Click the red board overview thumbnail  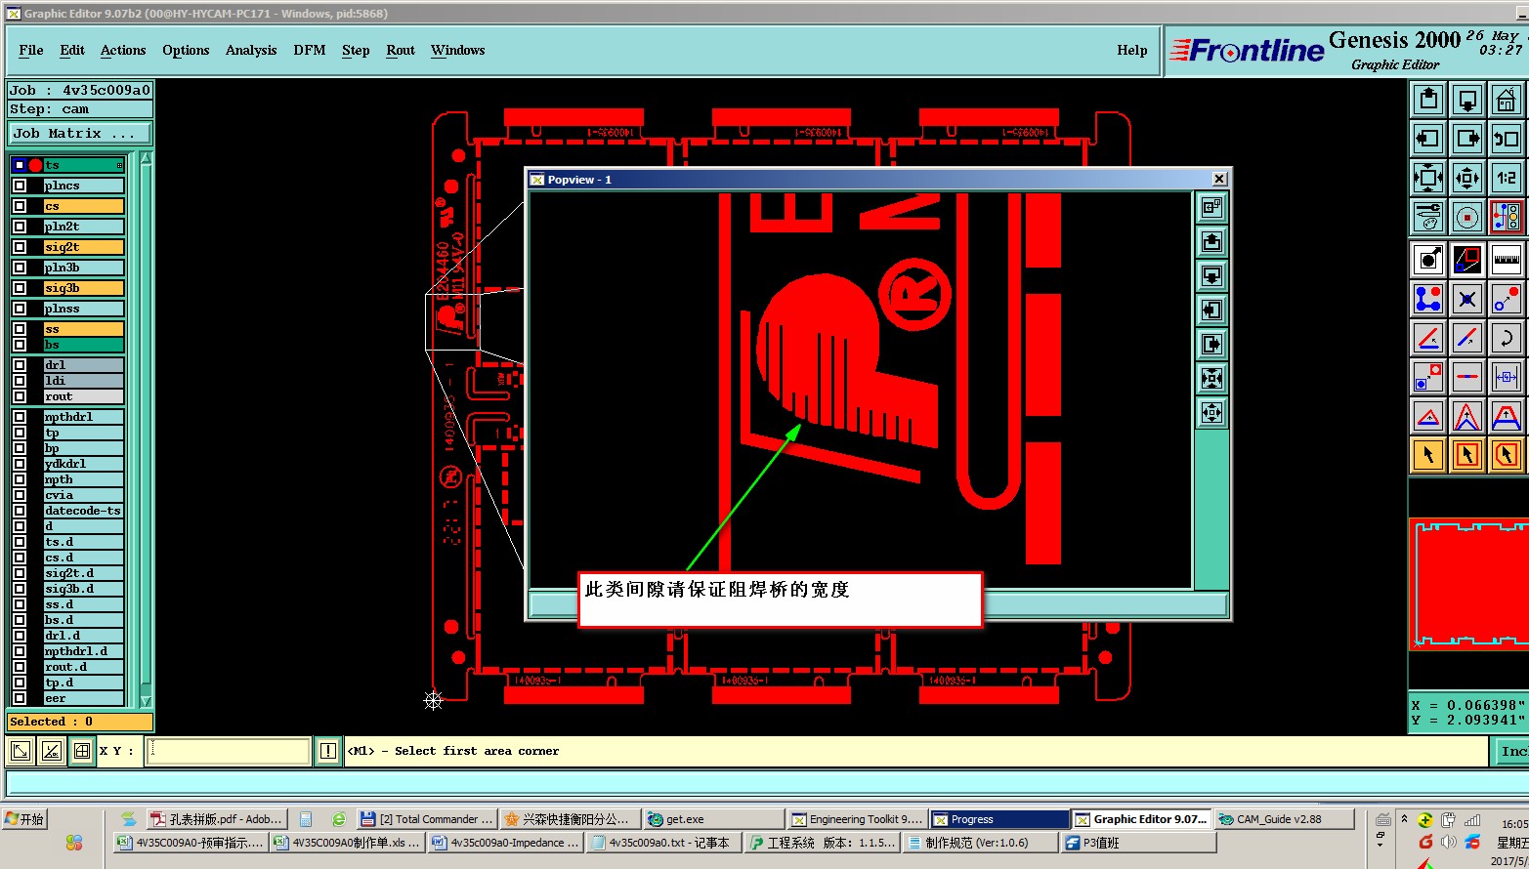[x=1469, y=583]
